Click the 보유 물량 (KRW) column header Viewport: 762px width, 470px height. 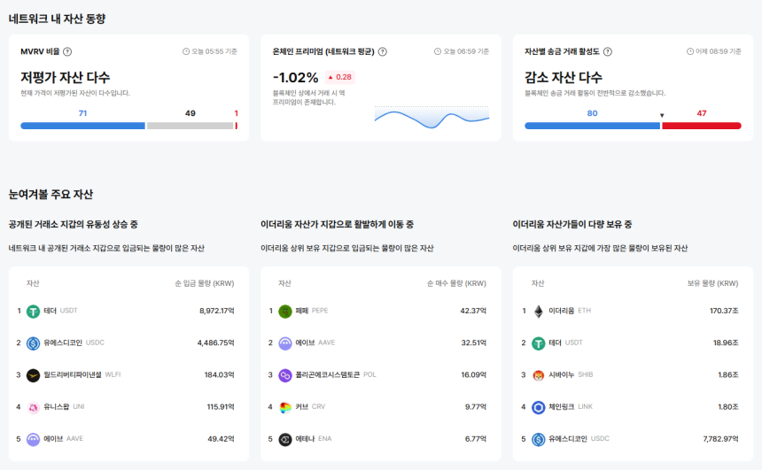(712, 283)
